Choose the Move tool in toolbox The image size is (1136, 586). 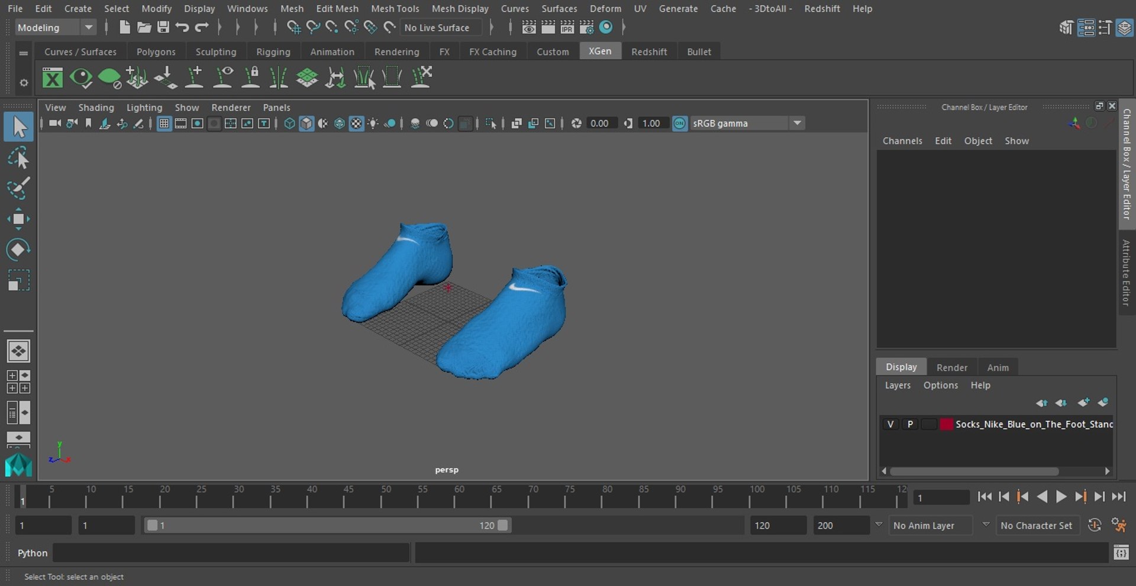coord(18,219)
